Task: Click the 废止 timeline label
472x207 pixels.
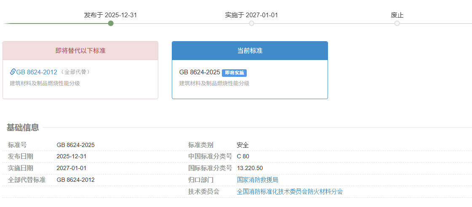Action: click(x=397, y=15)
